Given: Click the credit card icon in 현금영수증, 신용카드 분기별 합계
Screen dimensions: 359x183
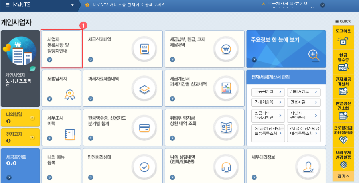Looking at the screenshot, I should [x=144, y=128].
